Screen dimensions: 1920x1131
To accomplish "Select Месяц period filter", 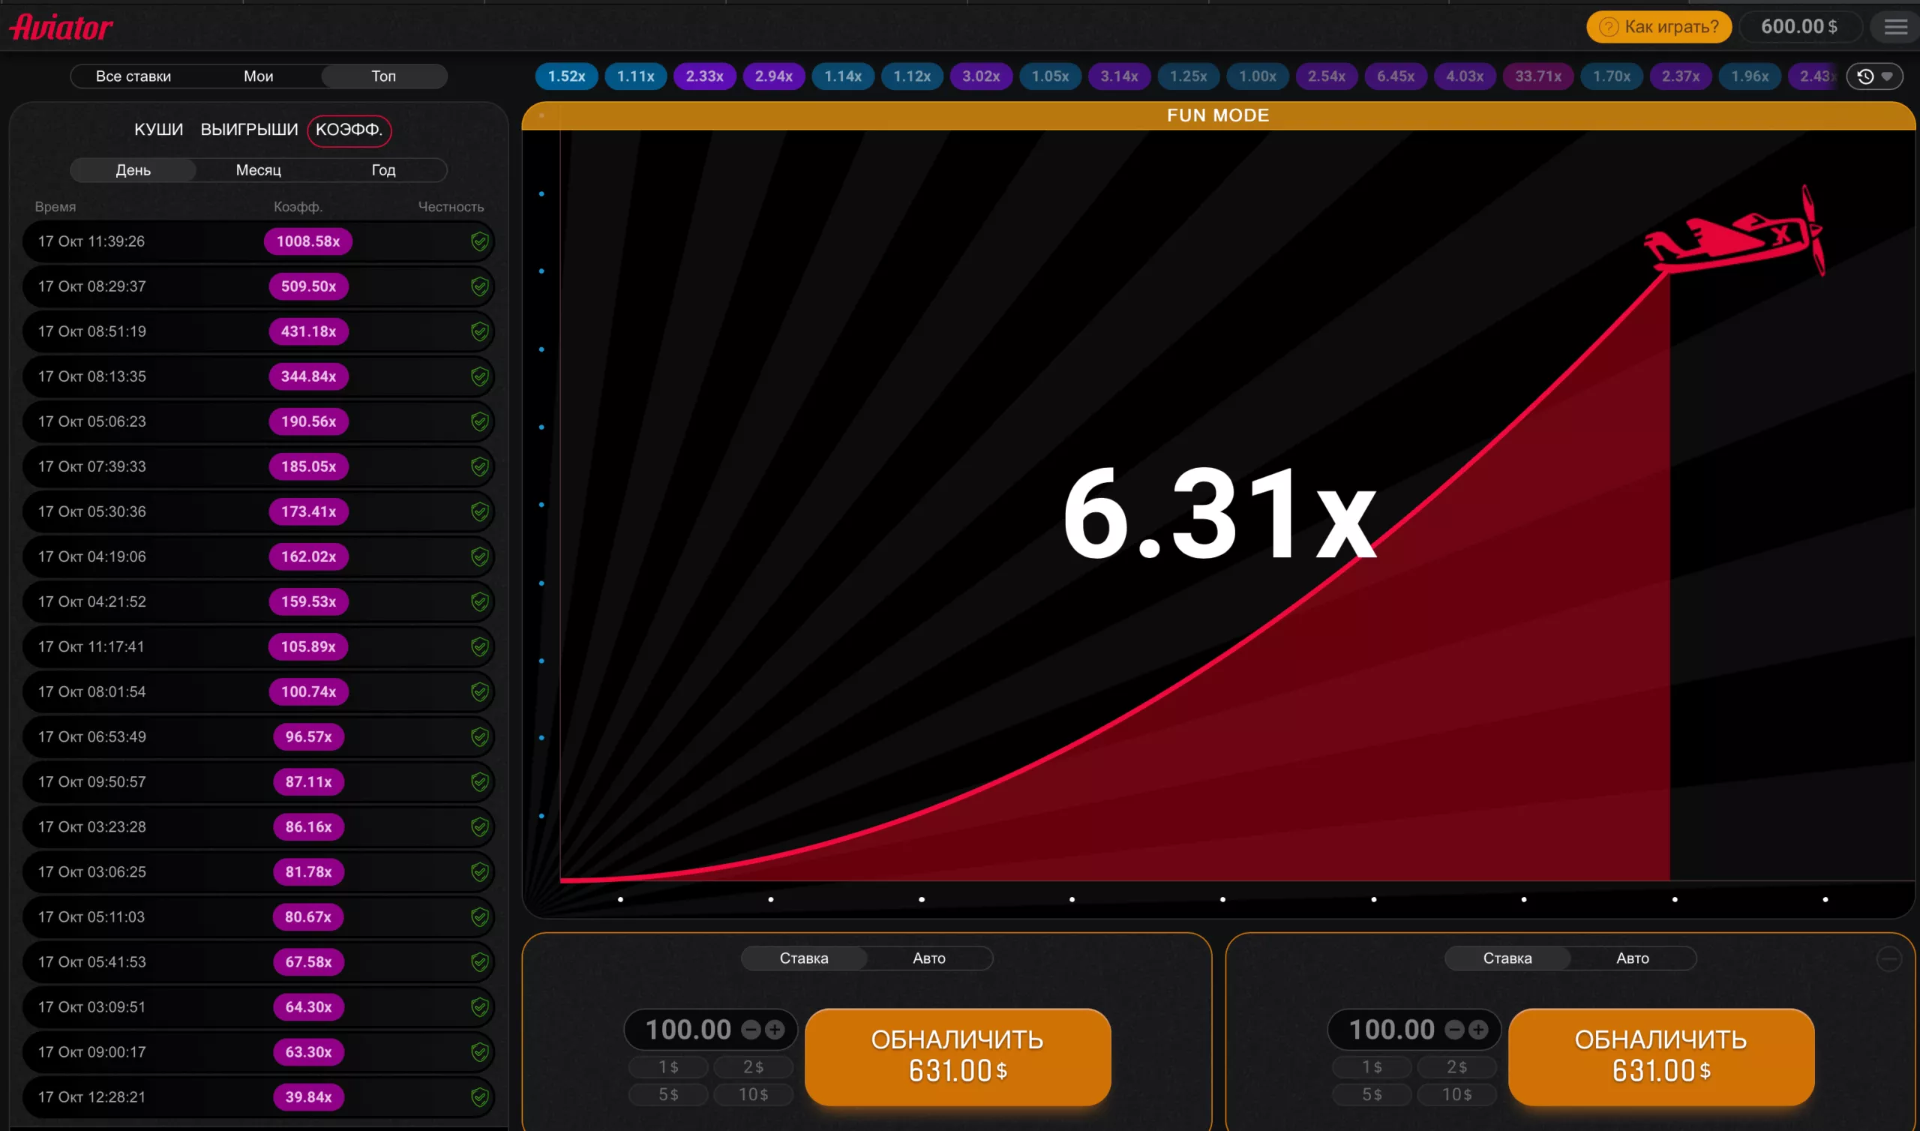I will point(258,170).
